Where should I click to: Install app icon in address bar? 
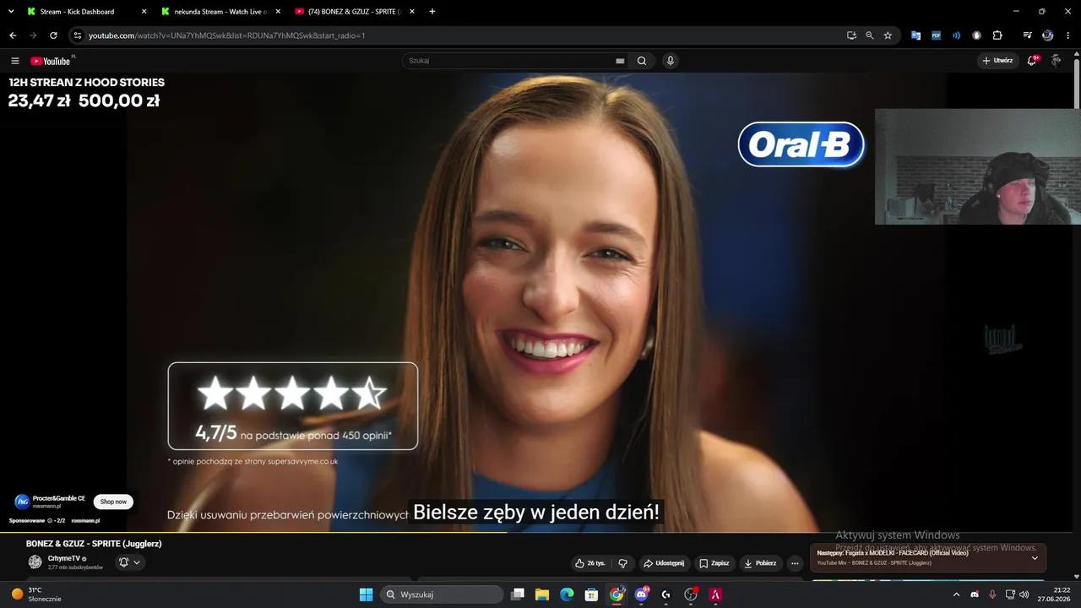(x=851, y=35)
